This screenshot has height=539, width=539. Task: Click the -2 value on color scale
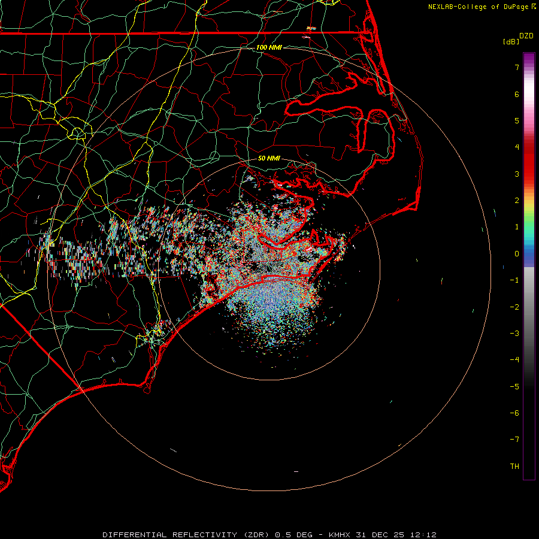click(514, 307)
